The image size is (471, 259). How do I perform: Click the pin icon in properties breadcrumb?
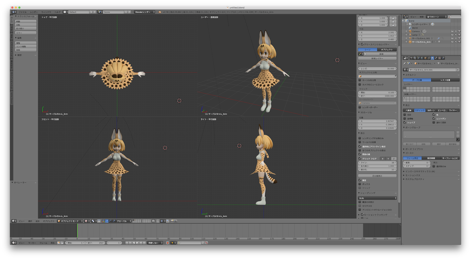point(404,63)
